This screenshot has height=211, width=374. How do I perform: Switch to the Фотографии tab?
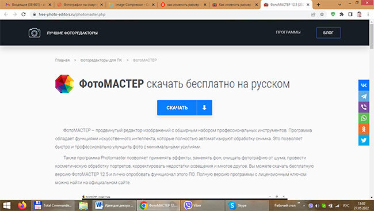[80, 5]
